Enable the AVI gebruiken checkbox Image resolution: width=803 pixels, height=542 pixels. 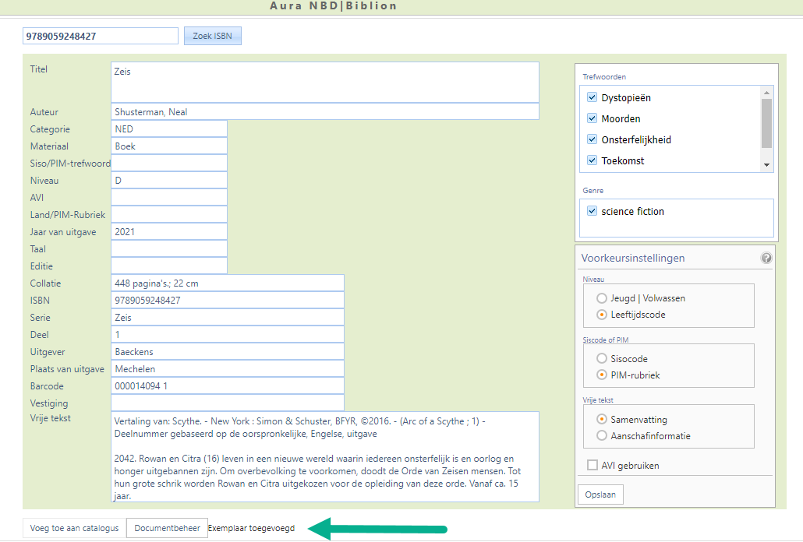pos(593,466)
